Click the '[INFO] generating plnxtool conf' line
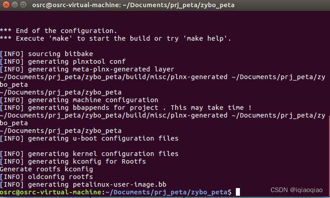 click(62, 61)
